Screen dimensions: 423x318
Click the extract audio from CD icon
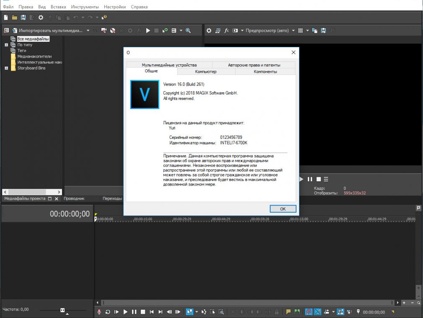point(113,31)
